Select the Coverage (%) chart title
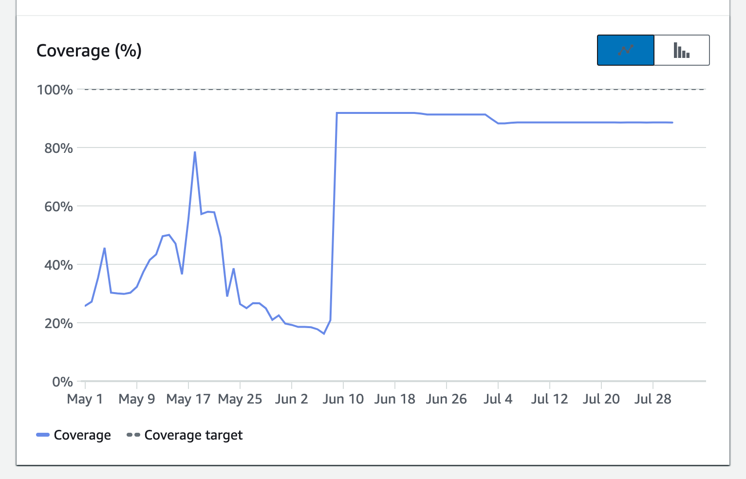 90,50
